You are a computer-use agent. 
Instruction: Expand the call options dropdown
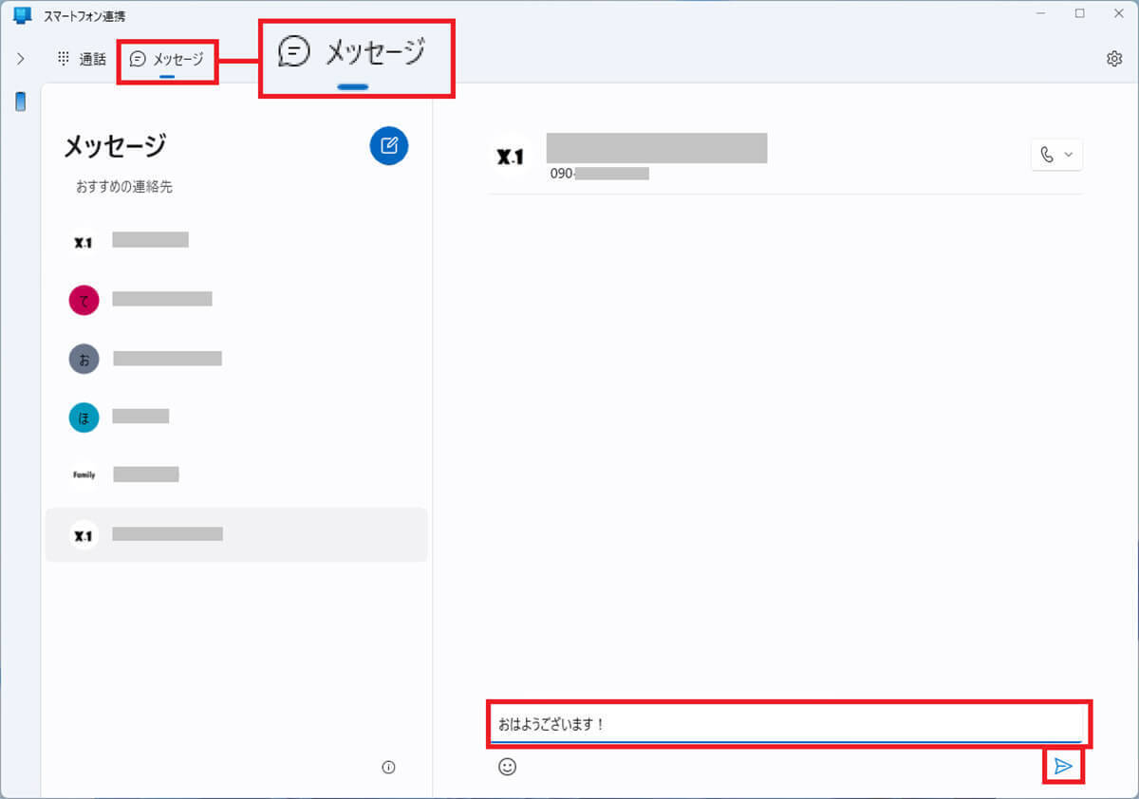[x=1056, y=155]
